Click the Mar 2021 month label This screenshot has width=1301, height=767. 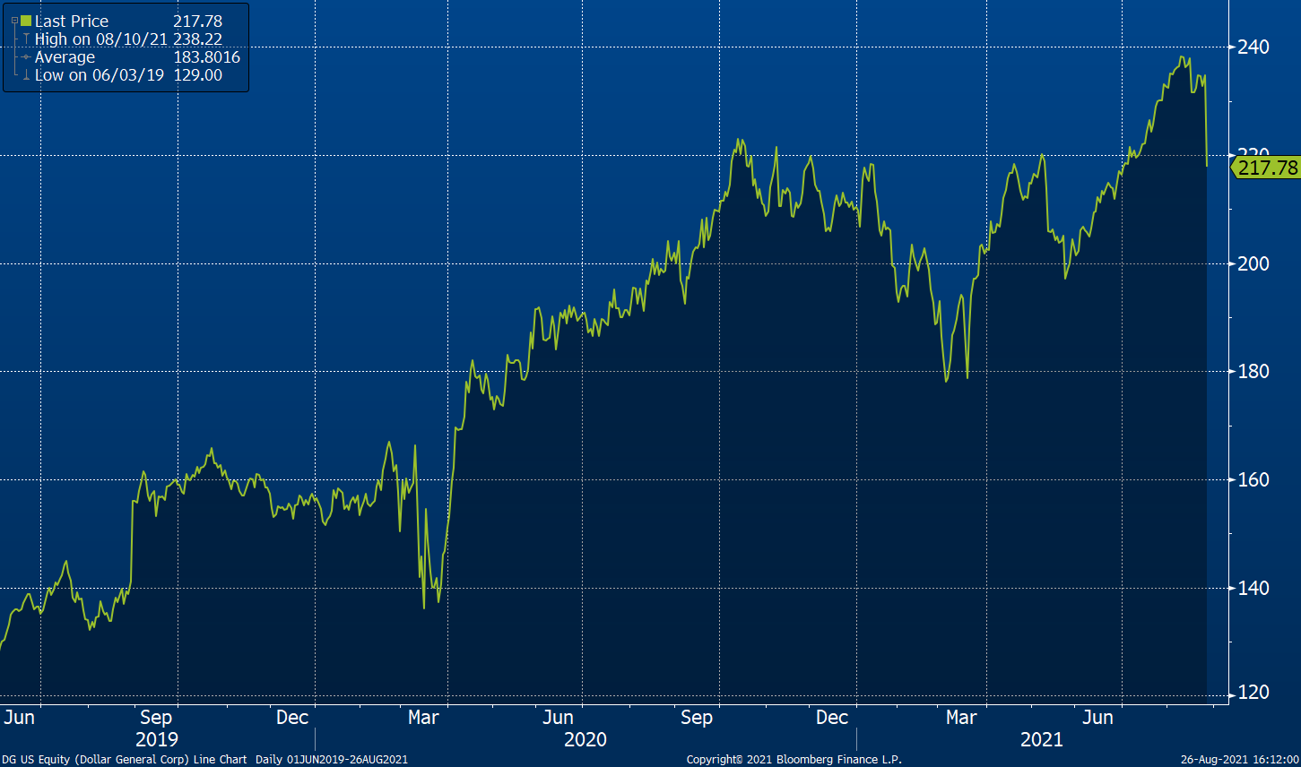(x=962, y=717)
